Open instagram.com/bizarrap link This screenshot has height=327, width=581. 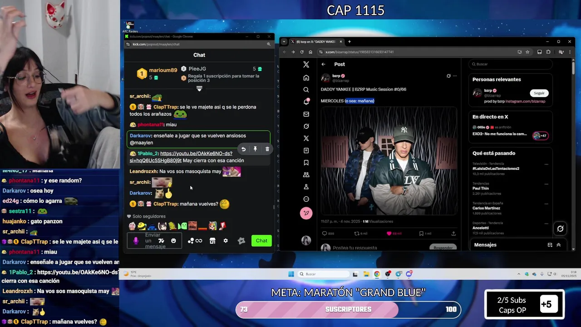coord(525,101)
